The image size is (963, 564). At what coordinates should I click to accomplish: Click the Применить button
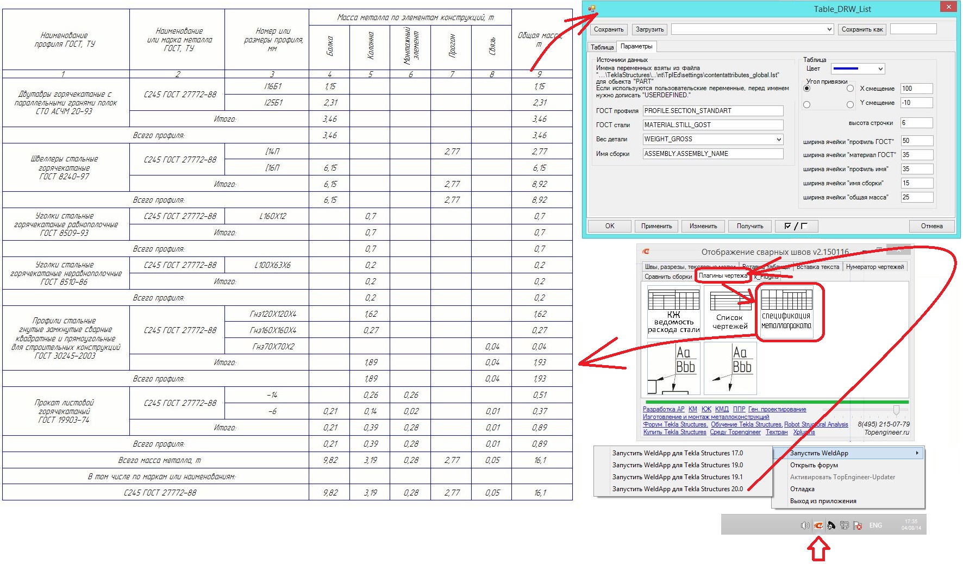click(656, 226)
